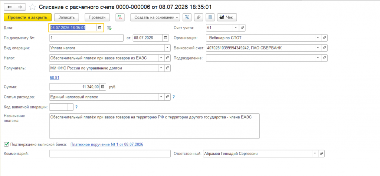This screenshot has width=380, height=176.
Task: Show Дт/Кт postings of the document
Action: (120, 17)
